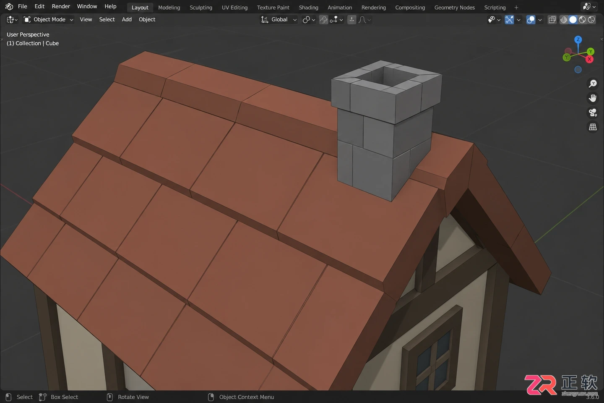The height and width of the screenshot is (403, 604).
Task: Switch to material preview shading
Action: coord(582,19)
